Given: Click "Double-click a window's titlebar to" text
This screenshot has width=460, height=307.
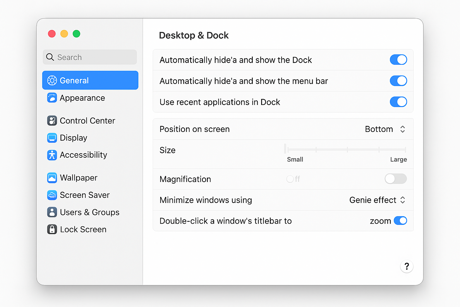Looking at the screenshot, I should tap(226, 221).
